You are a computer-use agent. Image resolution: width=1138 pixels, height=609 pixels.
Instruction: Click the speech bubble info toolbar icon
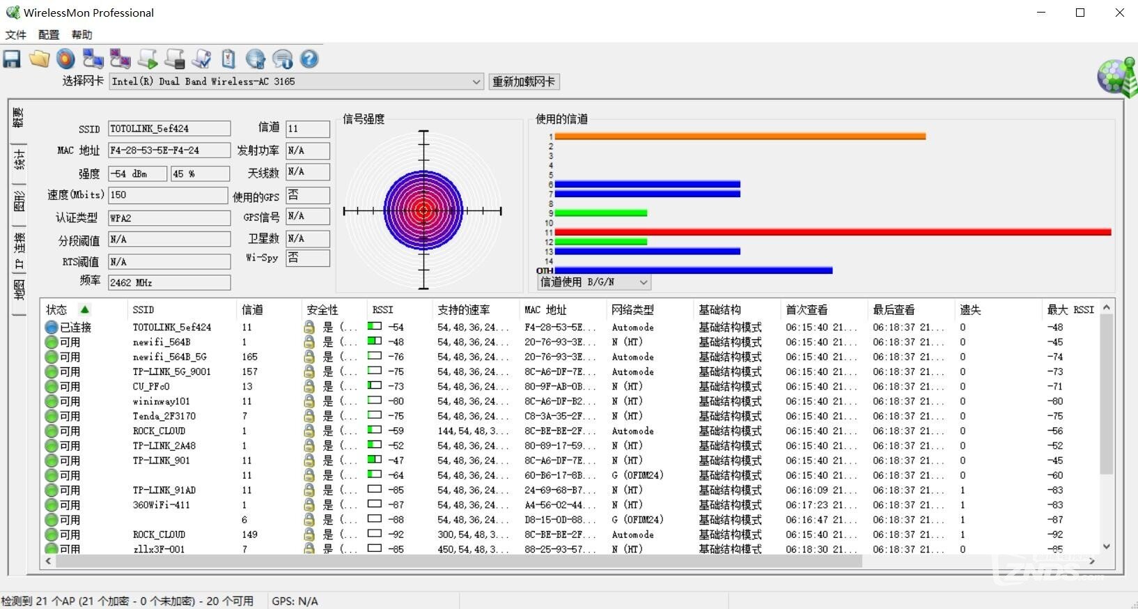pos(282,59)
